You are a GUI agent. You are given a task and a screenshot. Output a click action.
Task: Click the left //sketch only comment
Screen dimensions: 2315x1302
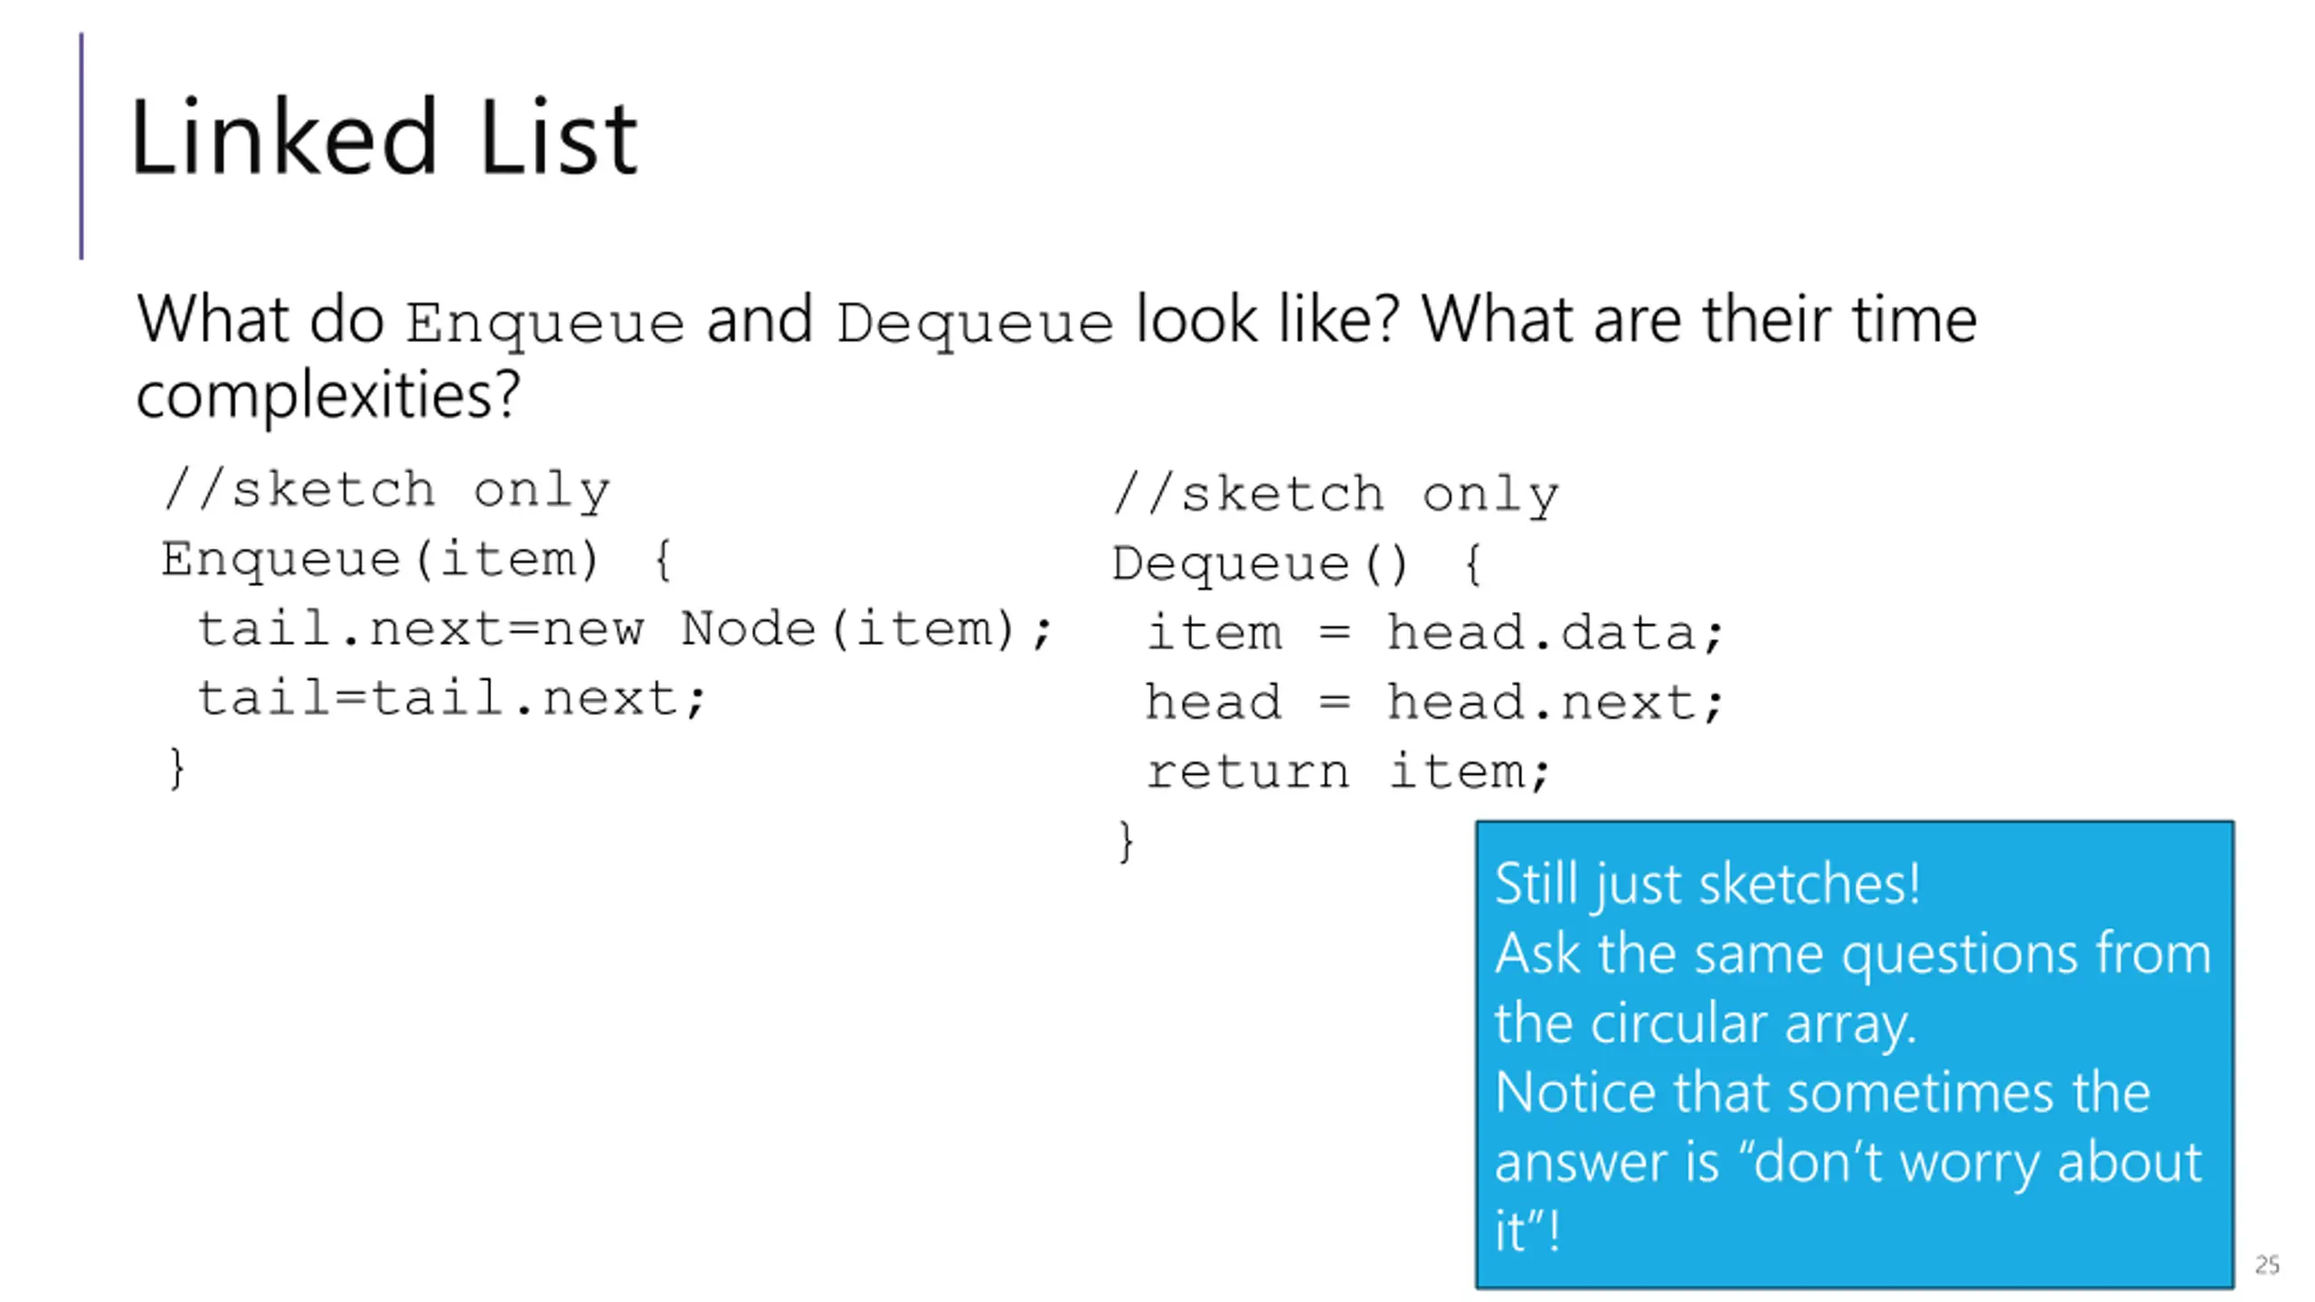387,491
